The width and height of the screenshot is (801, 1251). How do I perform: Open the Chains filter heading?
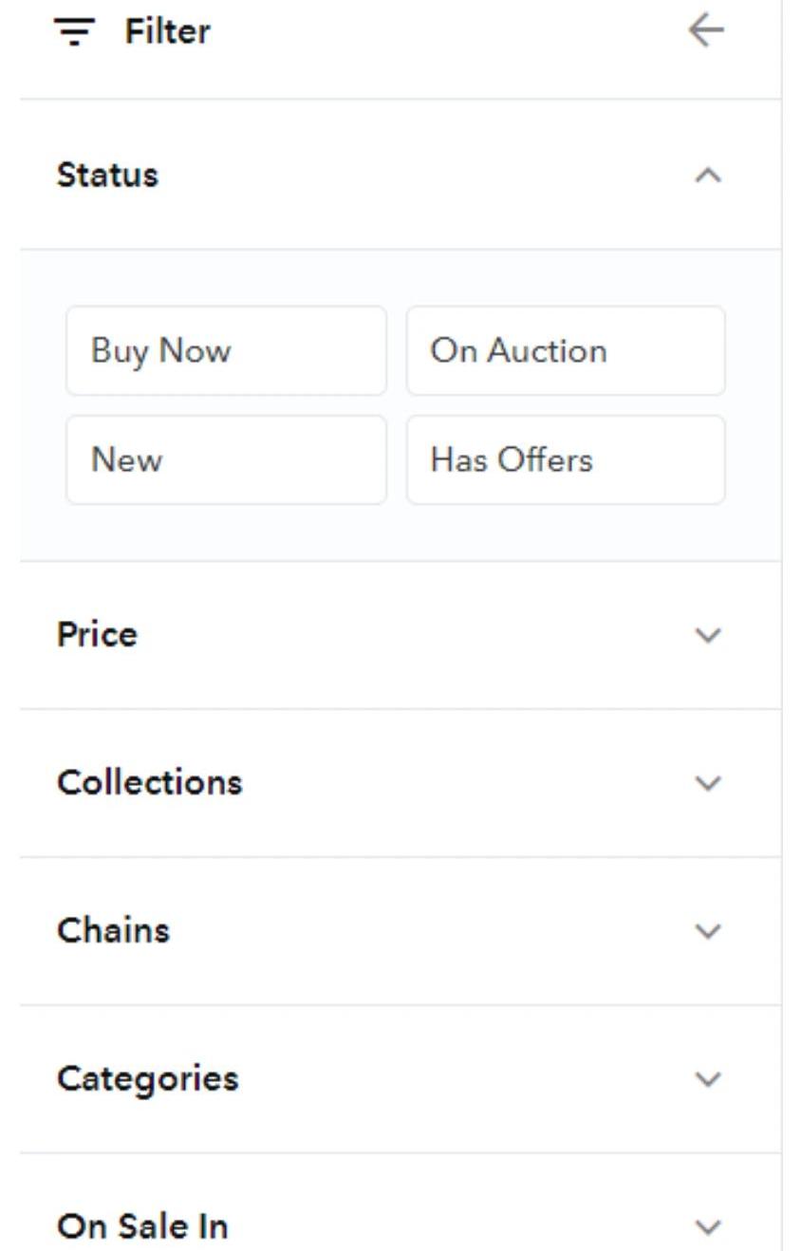point(113,931)
